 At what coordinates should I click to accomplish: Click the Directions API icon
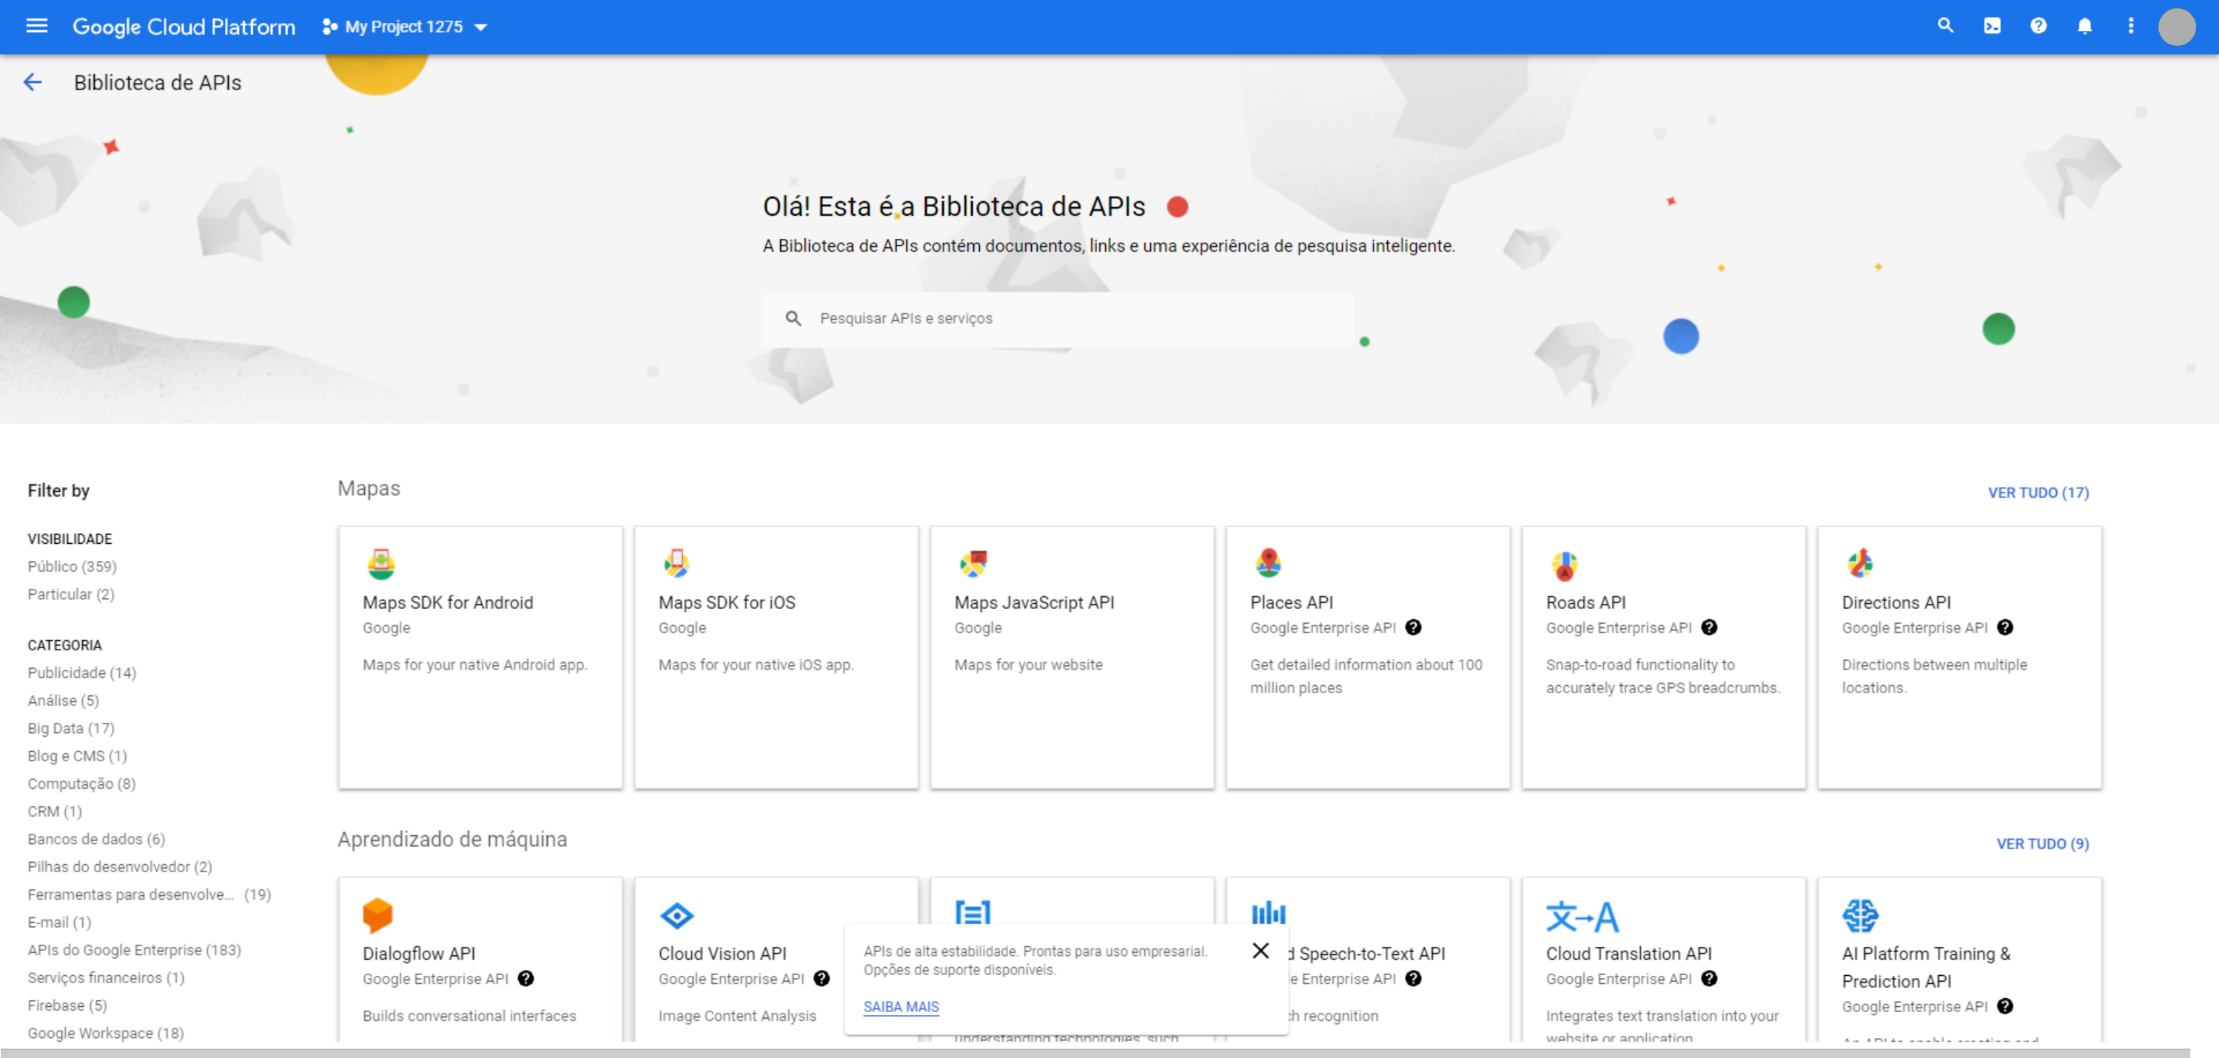1860,563
